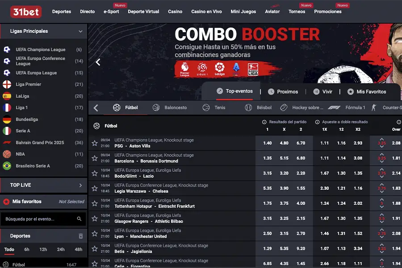
Task: Select the 6h time filter
Action: pyautogui.click(x=27, y=249)
